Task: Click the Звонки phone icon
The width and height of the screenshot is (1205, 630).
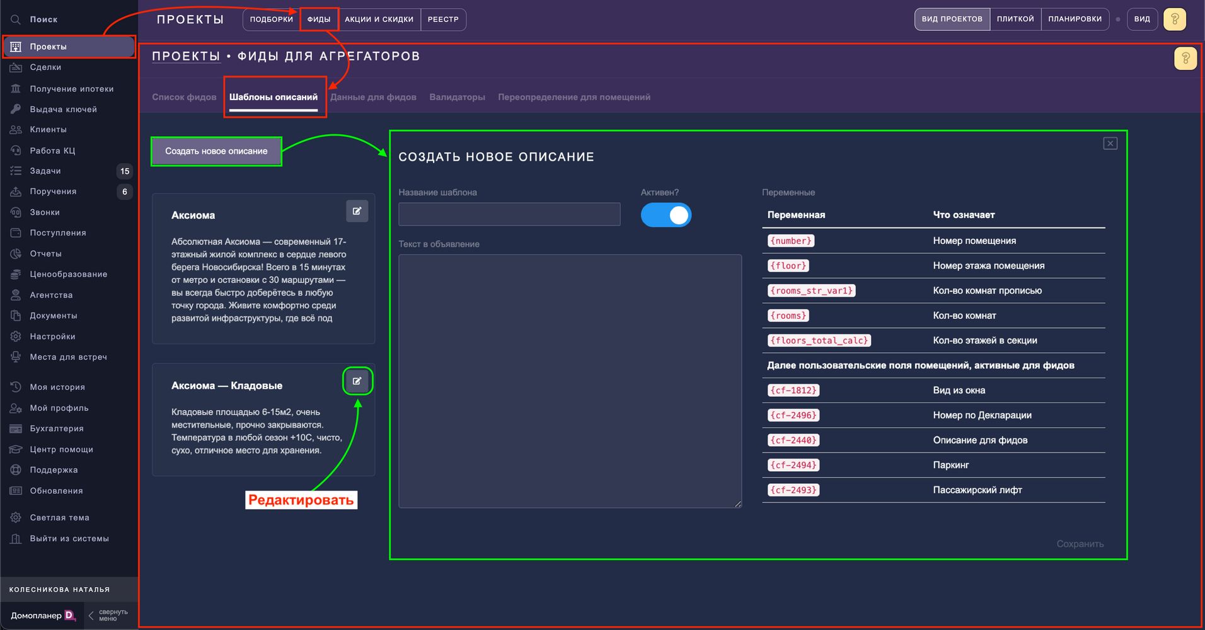Action: pyautogui.click(x=16, y=212)
